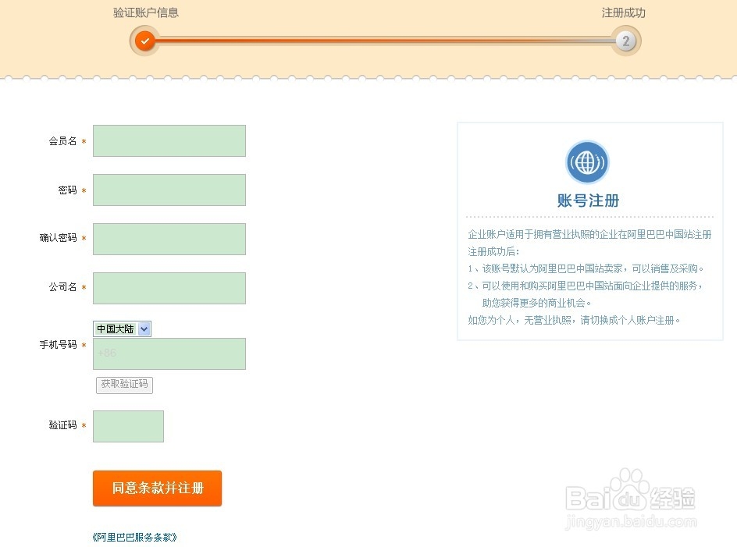Click the 同意条款并注册 button
The width and height of the screenshot is (737, 547).
click(157, 488)
